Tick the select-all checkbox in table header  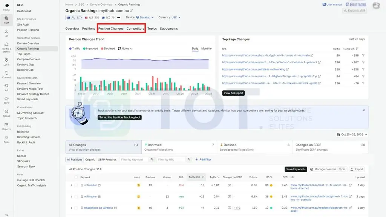(76, 177)
